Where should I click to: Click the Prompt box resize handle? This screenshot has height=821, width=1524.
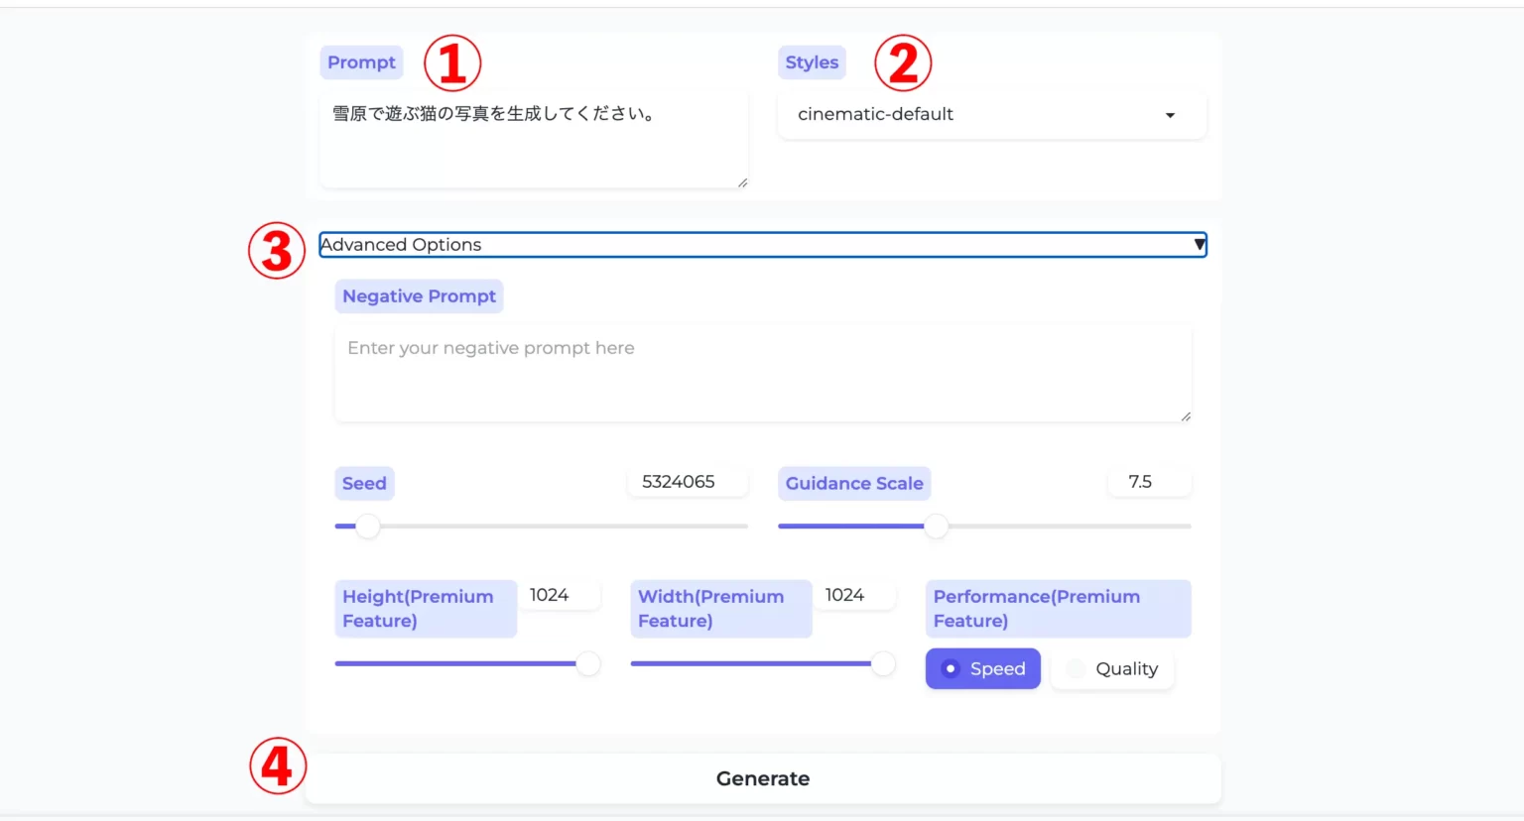tap(742, 182)
